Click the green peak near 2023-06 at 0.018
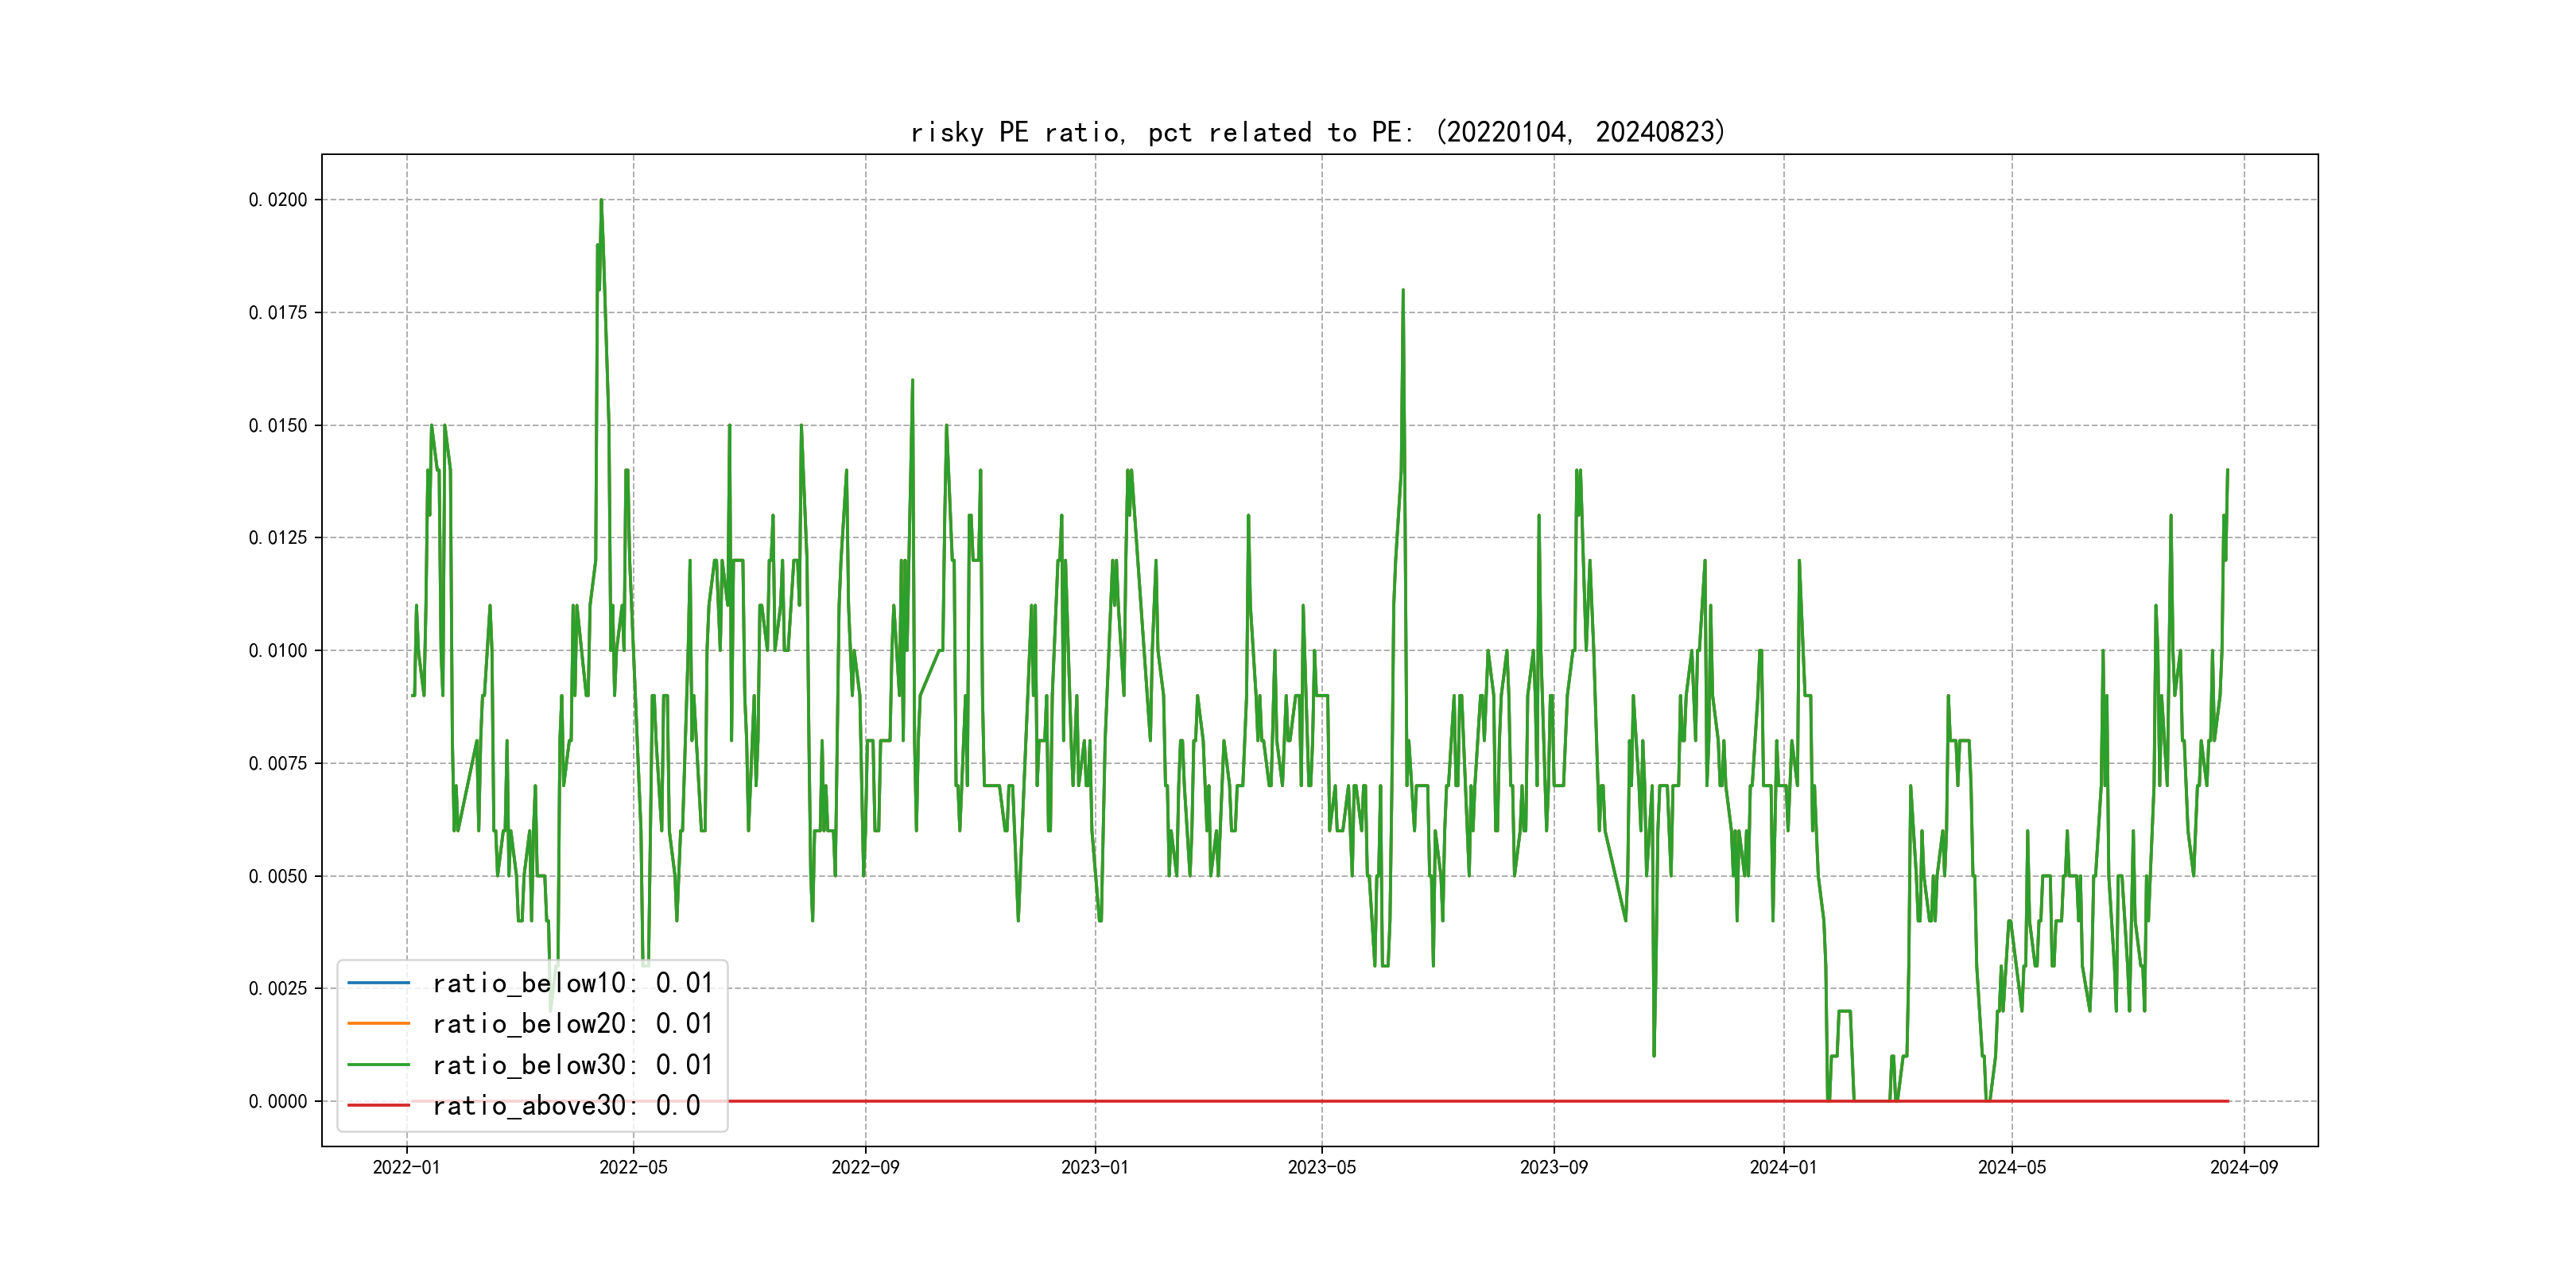 coord(1403,291)
